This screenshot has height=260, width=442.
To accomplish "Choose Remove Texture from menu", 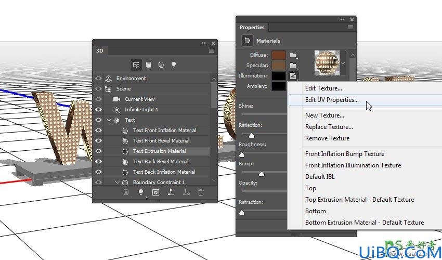I will pyautogui.click(x=327, y=138).
